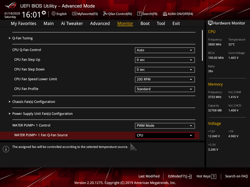Open Qfan Control(F6) fan icon
250x187 pixels.
tap(105, 14)
